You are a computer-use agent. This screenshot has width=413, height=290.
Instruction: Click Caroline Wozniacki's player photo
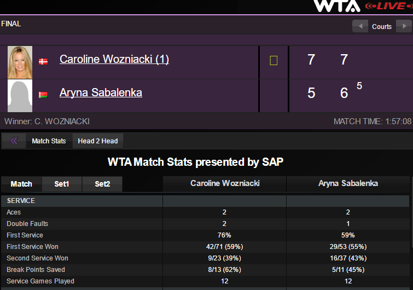[20, 62]
